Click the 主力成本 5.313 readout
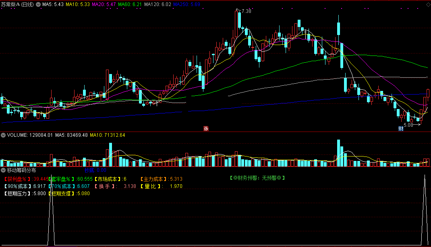431x247 pixels. [x=161, y=179]
